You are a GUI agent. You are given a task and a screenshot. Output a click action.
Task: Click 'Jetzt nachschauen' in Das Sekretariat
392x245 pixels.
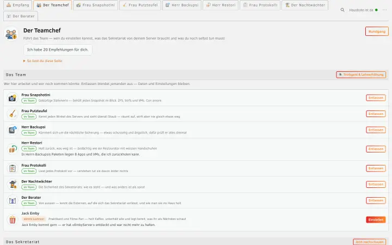click(x=369, y=242)
